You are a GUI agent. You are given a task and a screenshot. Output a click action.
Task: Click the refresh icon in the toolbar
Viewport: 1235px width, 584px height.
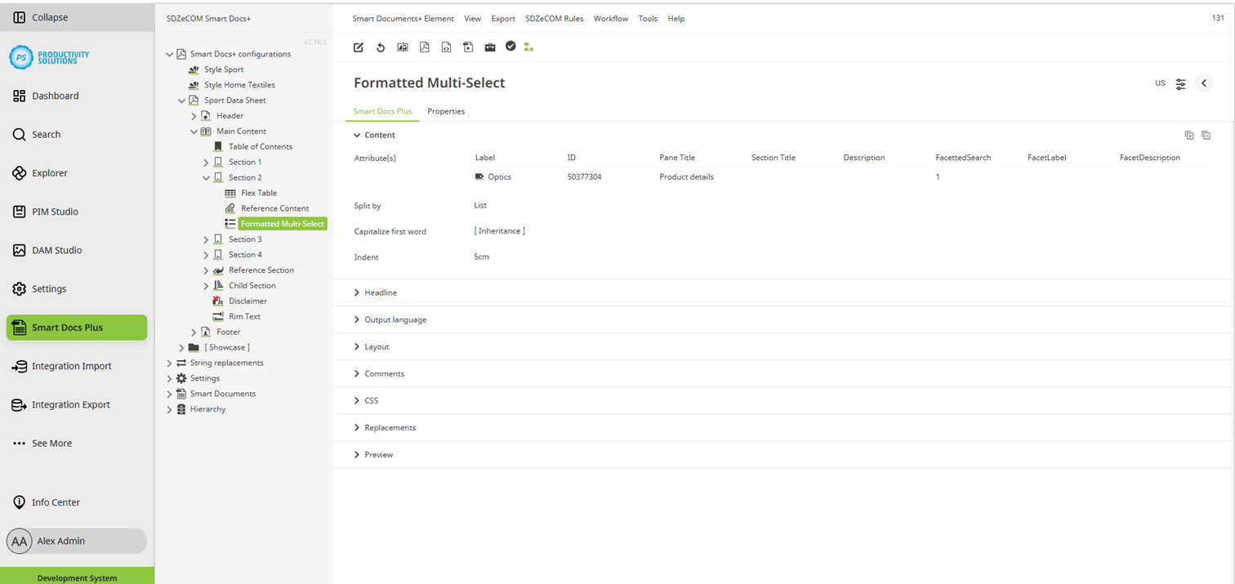[381, 47]
